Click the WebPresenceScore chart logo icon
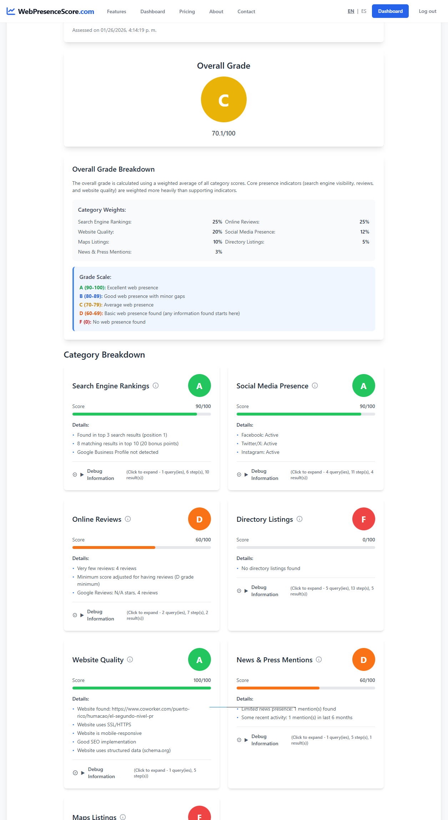 point(11,11)
